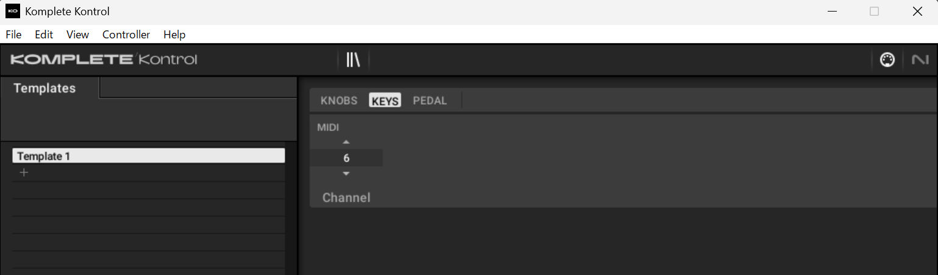
Task: Open the Controller menu
Action: 126,35
